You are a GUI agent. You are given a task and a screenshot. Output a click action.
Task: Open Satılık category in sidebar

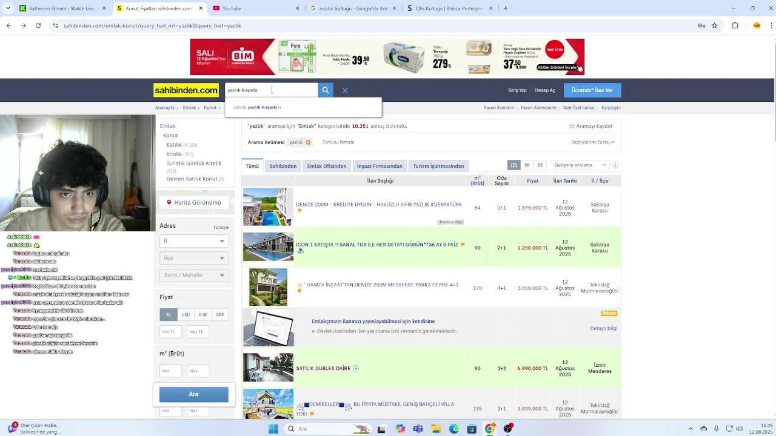point(174,145)
